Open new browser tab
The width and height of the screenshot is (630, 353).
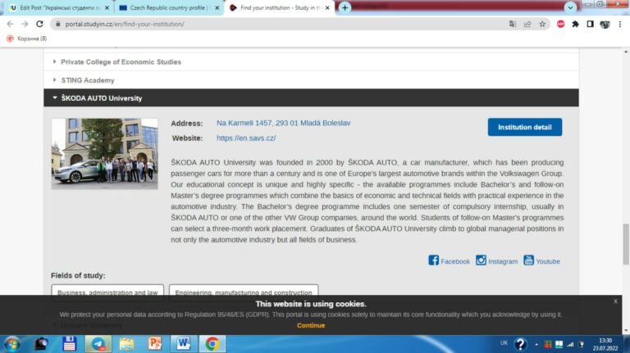pyautogui.click(x=345, y=7)
